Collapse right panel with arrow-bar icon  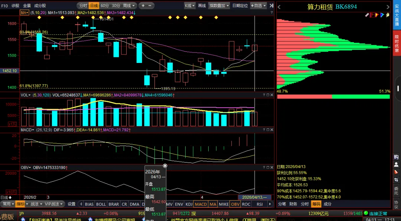click(x=271, y=5)
